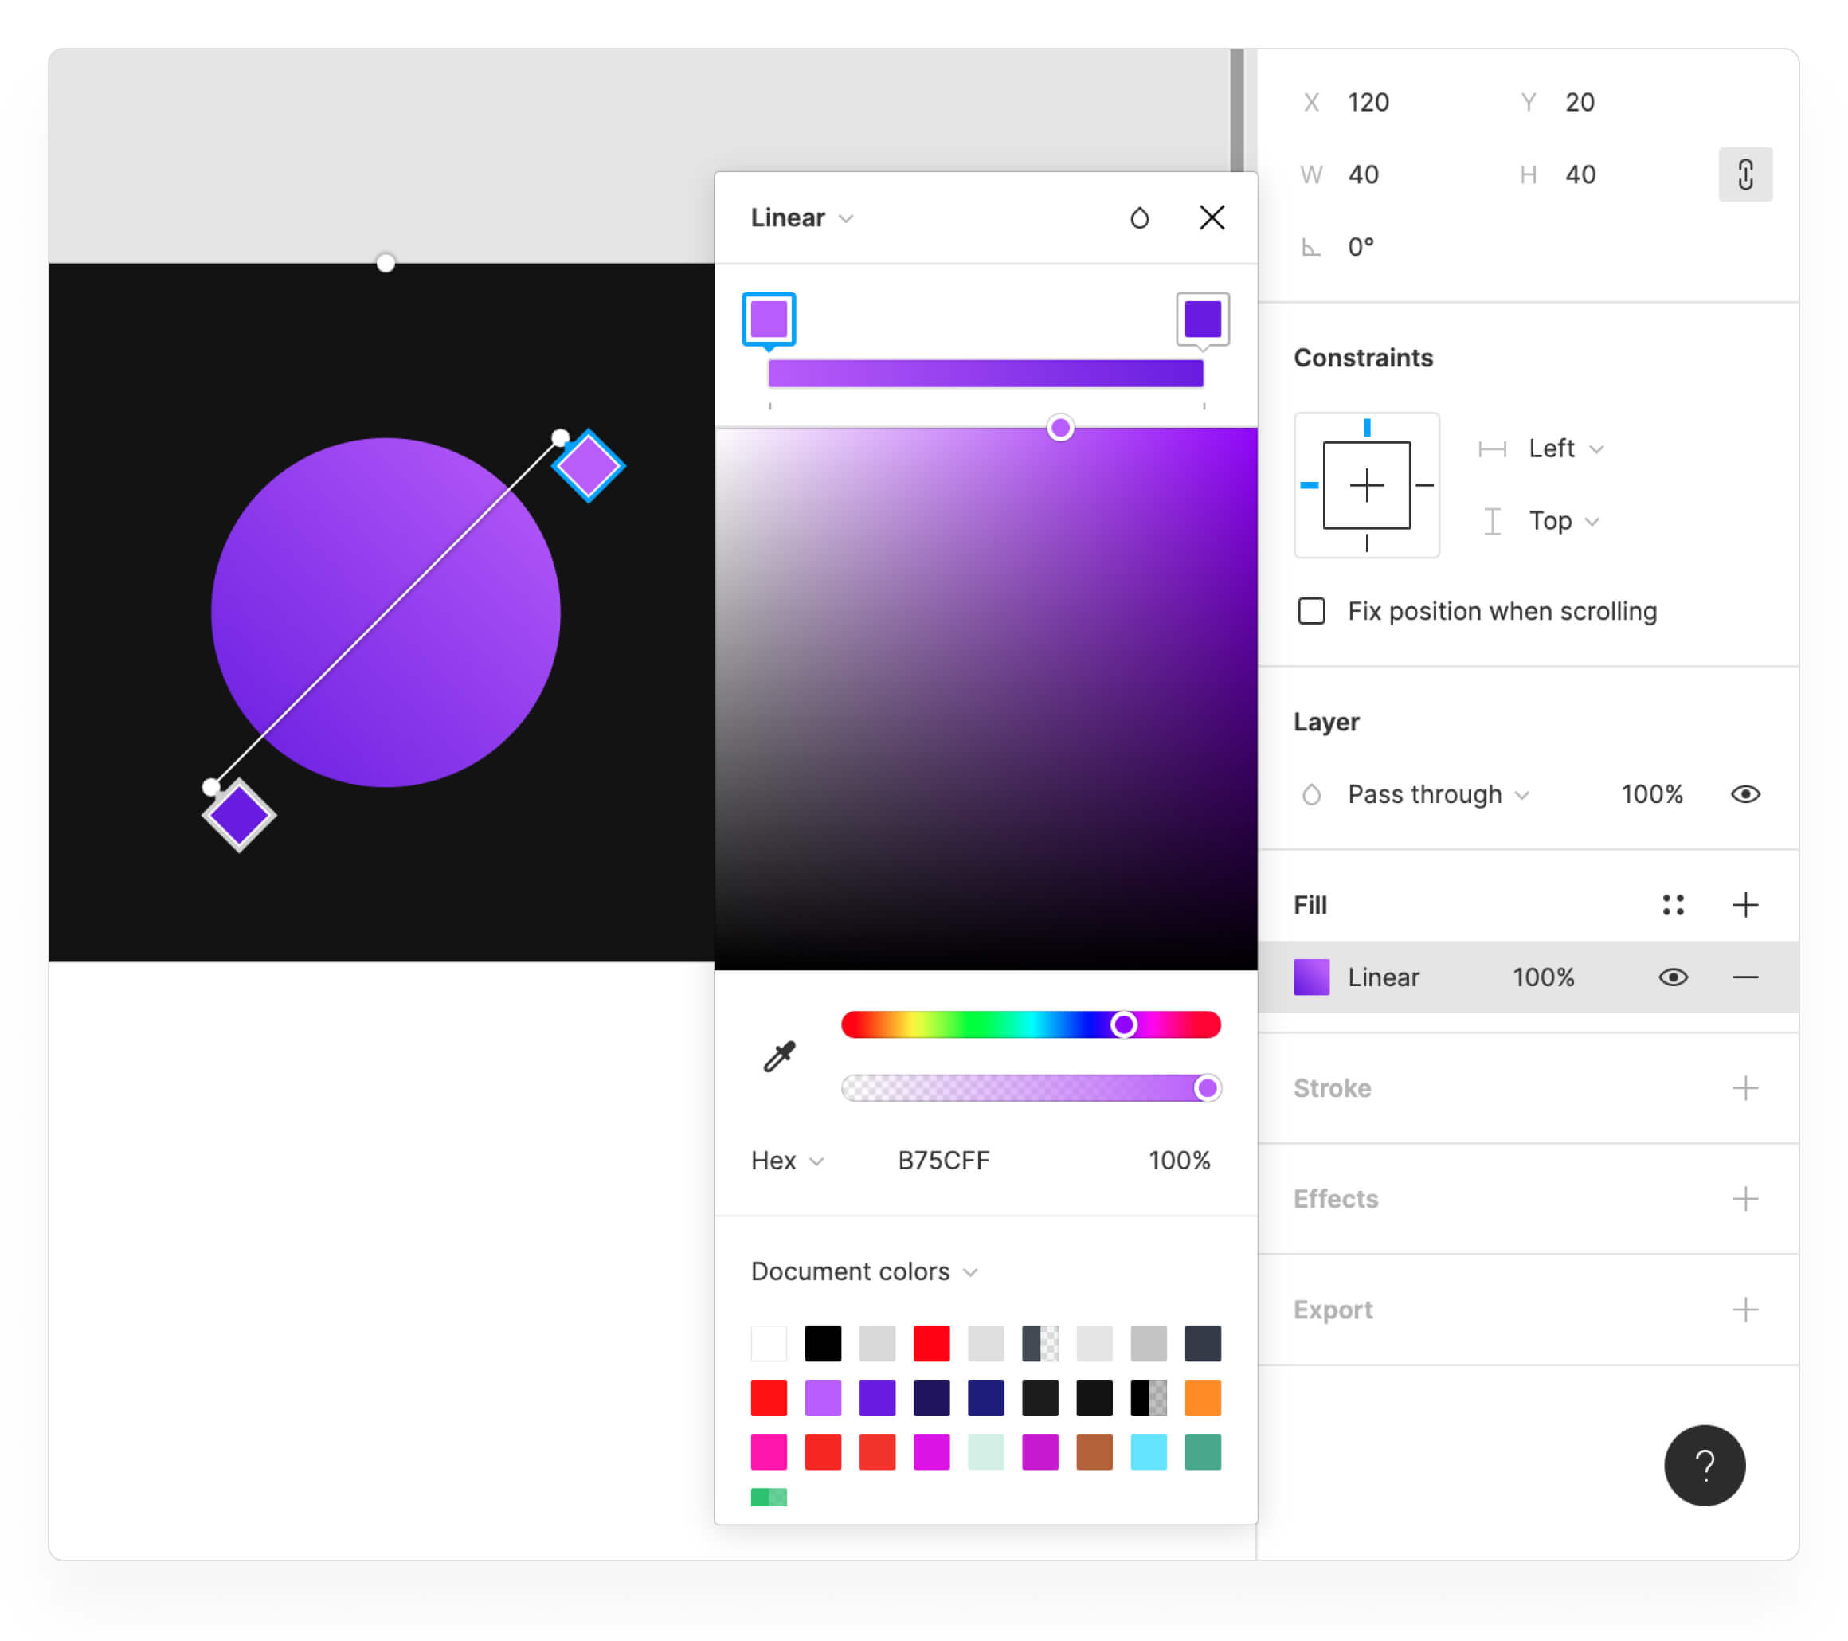Viewport: 1848px width, 1641px height.
Task: Toggle visibility of the Linear fill
Action: [x=1672, y=977]
